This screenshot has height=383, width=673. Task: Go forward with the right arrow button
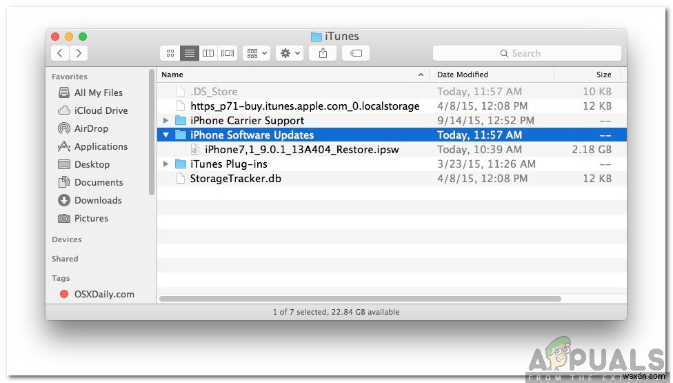(x=79, y=53)
